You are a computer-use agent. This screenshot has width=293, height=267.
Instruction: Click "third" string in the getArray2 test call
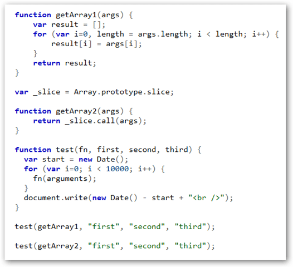190,246
